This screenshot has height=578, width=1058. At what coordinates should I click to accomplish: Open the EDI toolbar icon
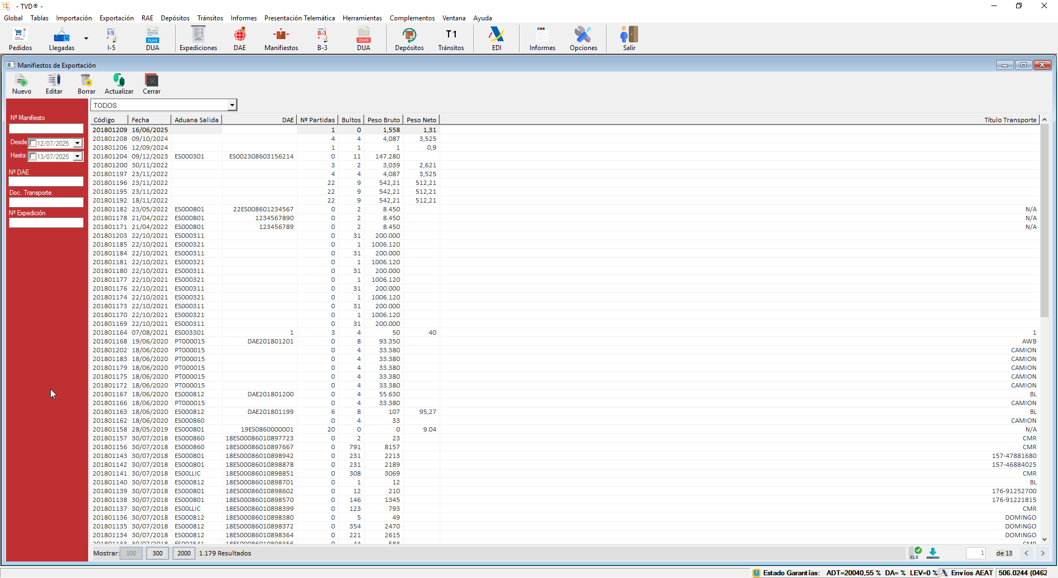496,39
